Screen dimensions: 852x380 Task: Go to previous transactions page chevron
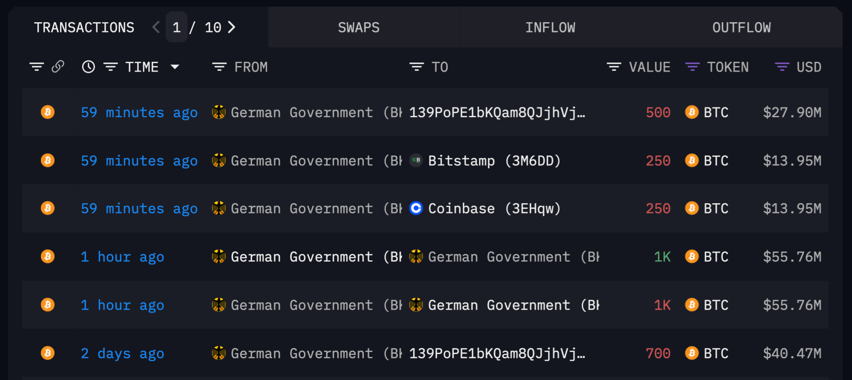(x=156, y=27)
